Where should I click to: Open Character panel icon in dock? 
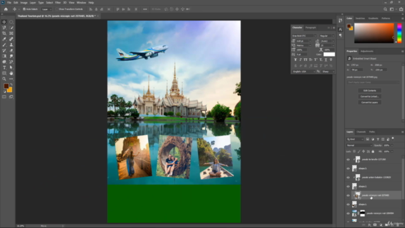coord(340,29)
